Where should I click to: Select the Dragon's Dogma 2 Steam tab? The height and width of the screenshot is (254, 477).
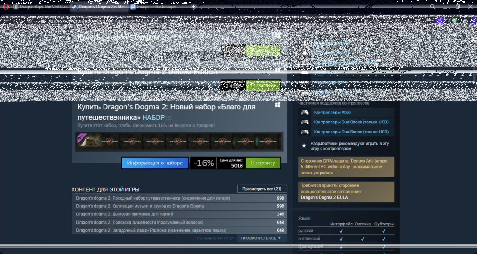pos(99,6)
